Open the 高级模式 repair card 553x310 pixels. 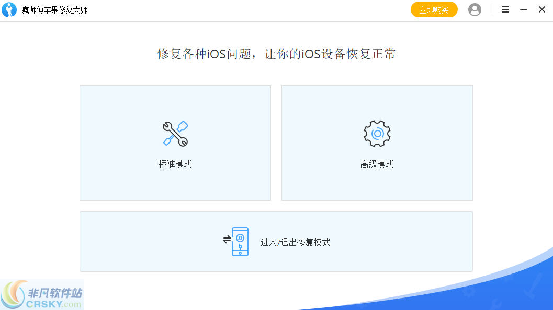click(x=377, y=142)
